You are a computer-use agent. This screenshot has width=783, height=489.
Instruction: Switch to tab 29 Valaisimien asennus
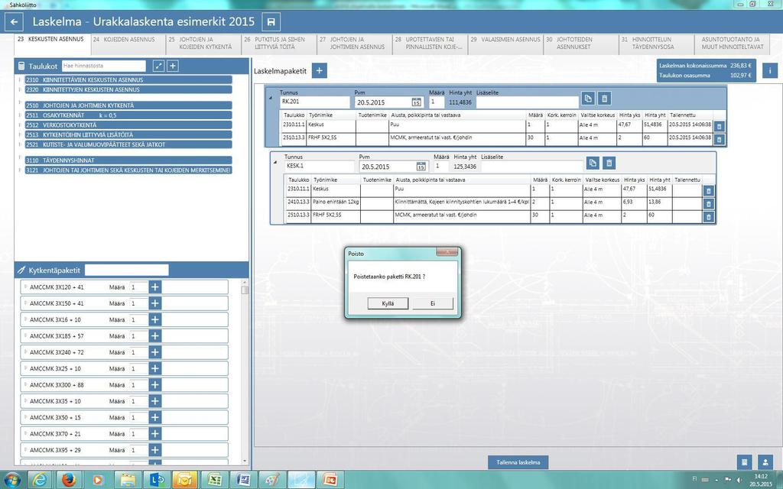[506, 44]
